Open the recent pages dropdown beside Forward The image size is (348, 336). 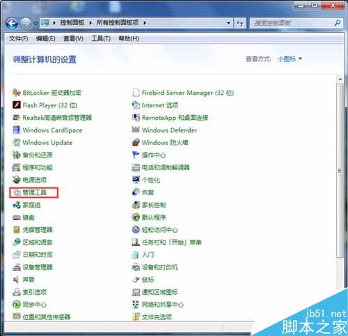(x=35, y=23)
